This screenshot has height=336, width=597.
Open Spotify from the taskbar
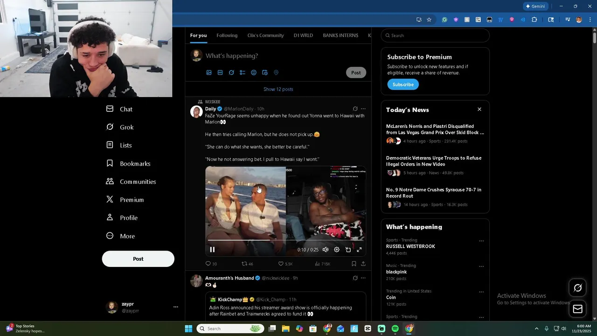click(395, 329)
